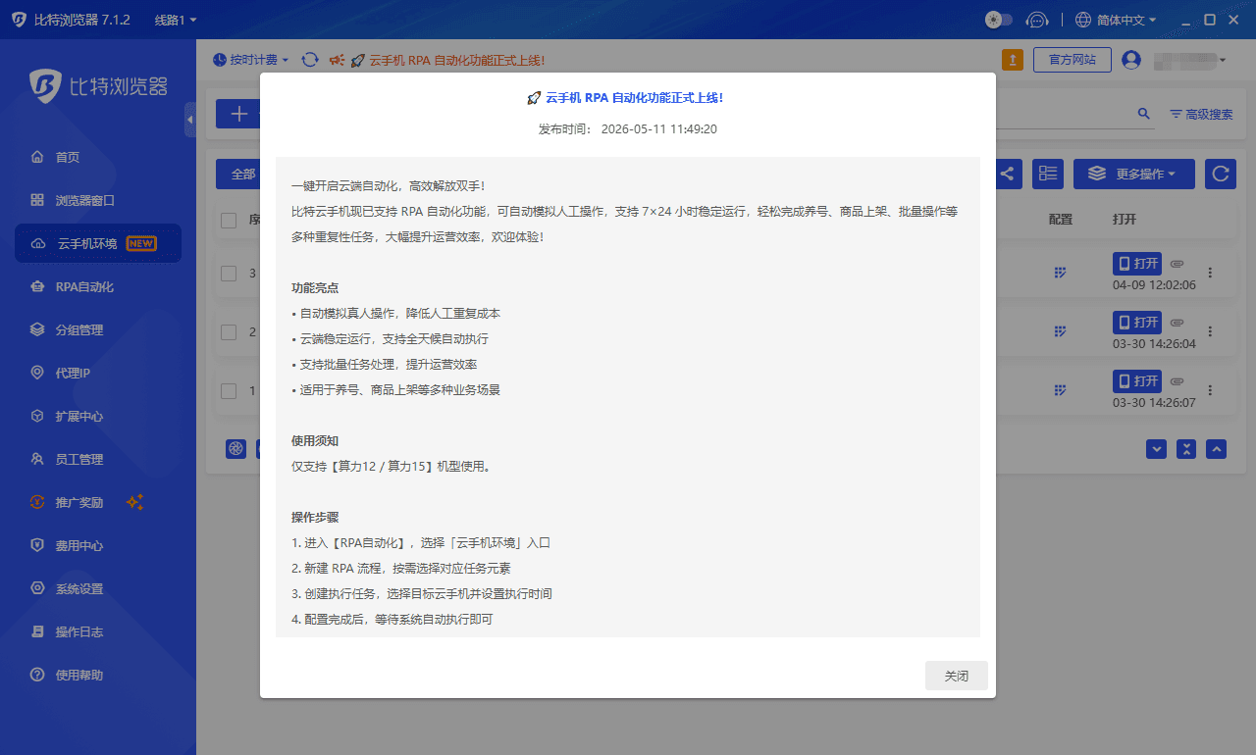The width and height of the screenshot is (1256, 755).
Task: Click the sync refresh icon beside 按时计费
Action: click(x=310, y=60)
